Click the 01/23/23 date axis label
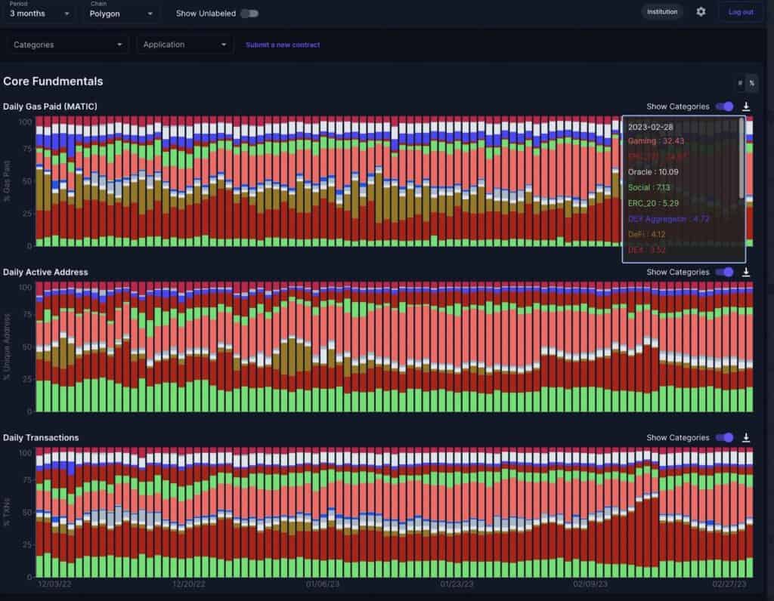The width and height of the screenshot is (774, 601). (x=457, y=584)
